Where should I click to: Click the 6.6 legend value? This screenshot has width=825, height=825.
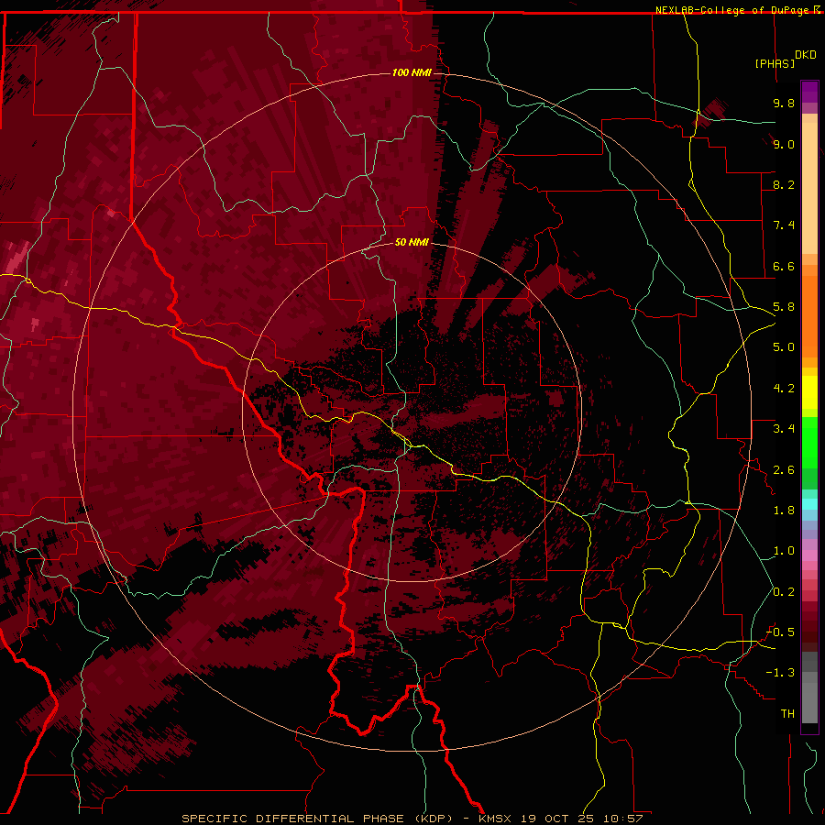tap(784, 266)
